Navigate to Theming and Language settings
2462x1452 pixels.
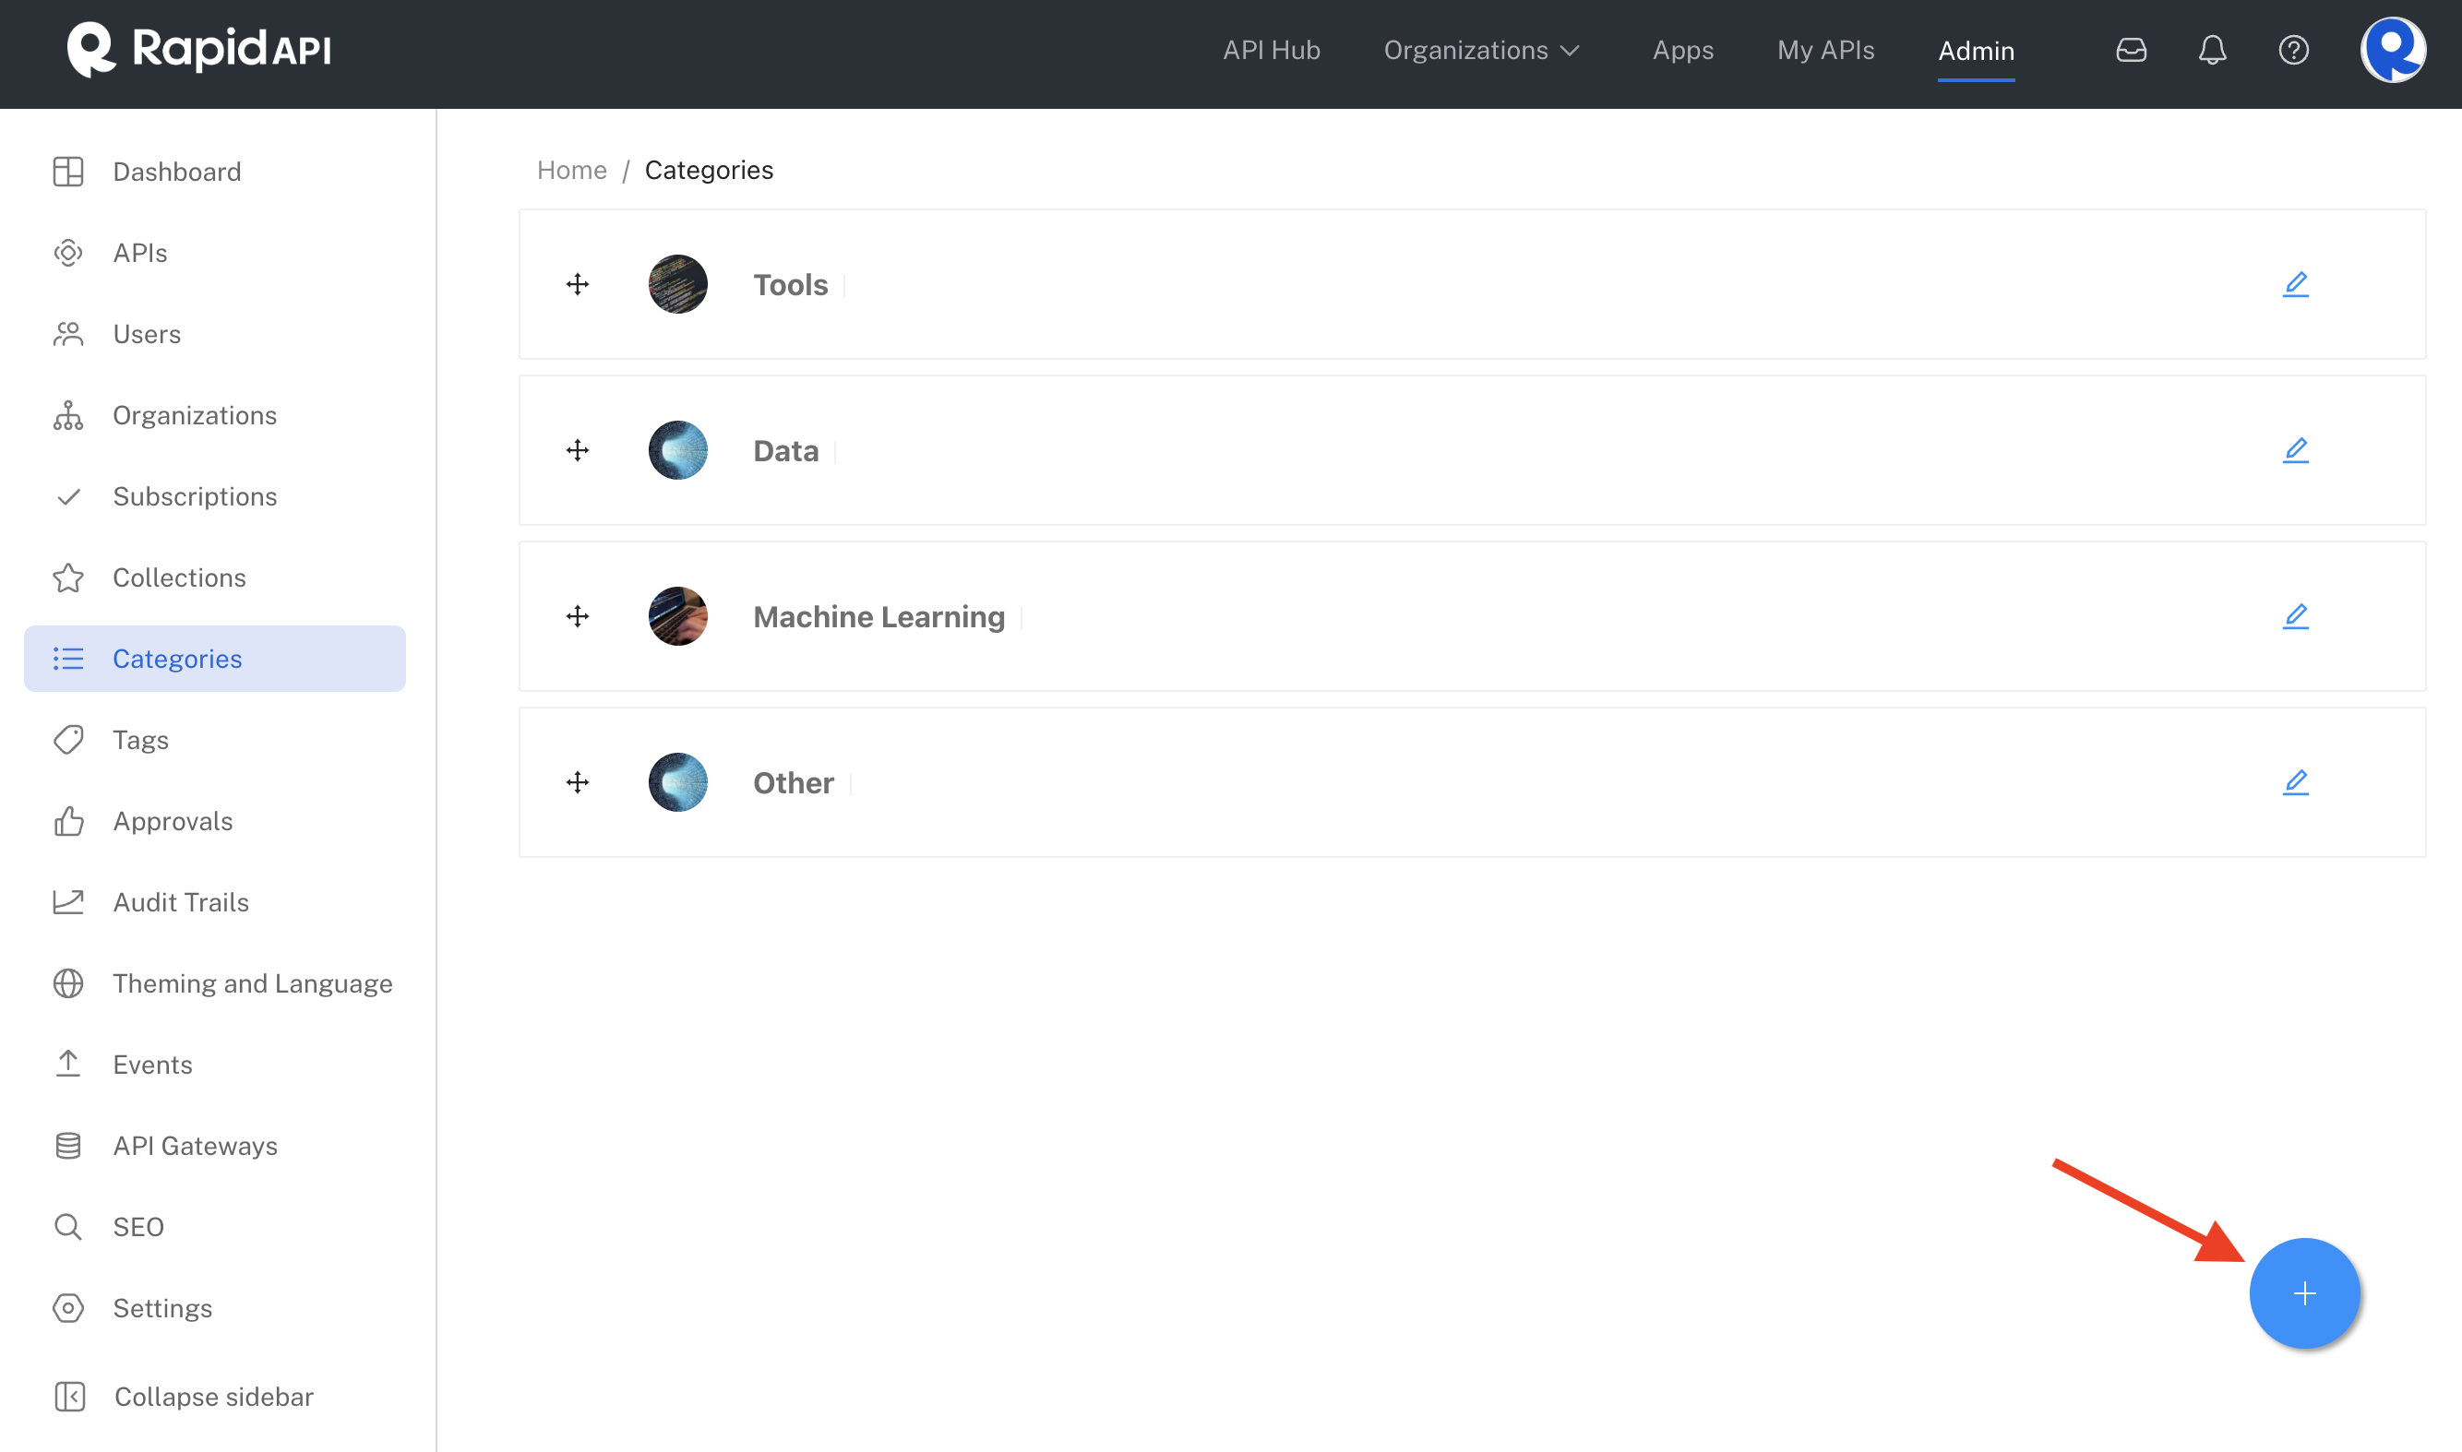[253, 983]
